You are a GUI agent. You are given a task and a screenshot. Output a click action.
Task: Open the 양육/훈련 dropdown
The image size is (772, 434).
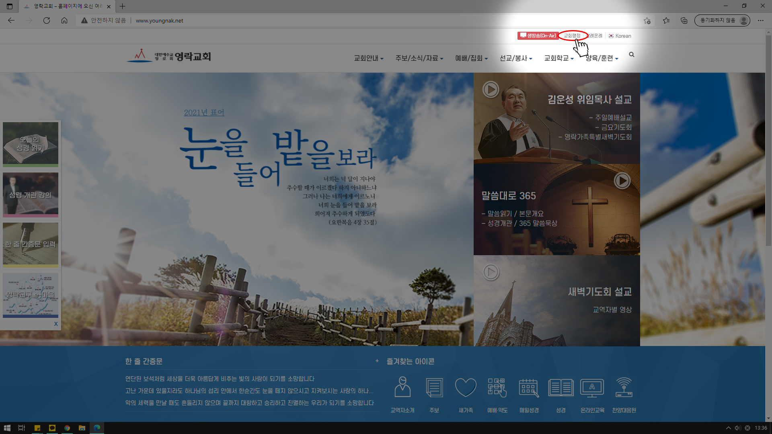[601, 58]
